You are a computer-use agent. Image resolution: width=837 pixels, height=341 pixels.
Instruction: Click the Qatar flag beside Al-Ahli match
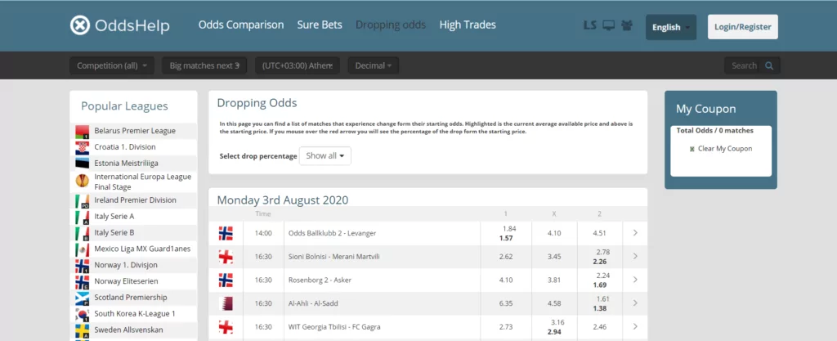point(226,303)
